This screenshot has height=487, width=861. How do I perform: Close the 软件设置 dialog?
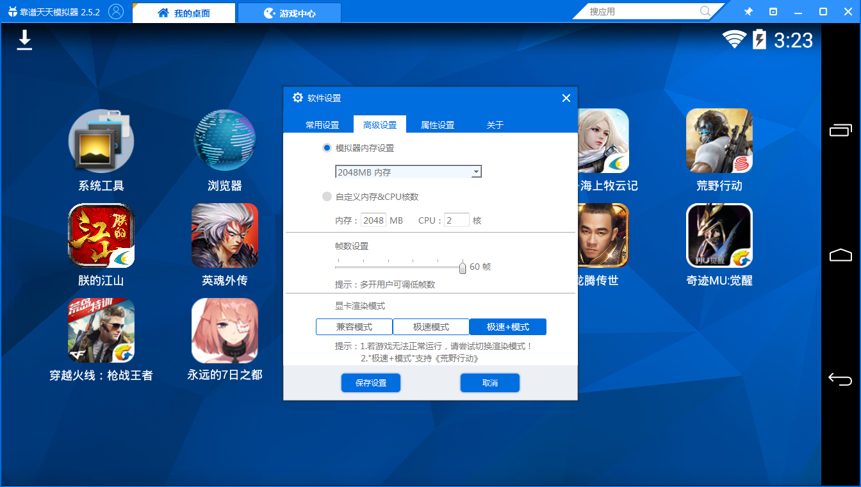(566, 98)
